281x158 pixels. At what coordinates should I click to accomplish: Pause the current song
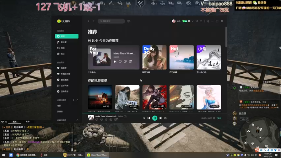pos(155,118)
